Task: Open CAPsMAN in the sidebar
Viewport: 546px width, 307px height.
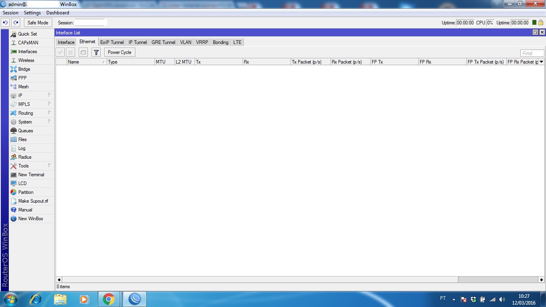Action: (x=32, y=43)
